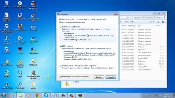Sort by Tipo column header

click(140, 26)
